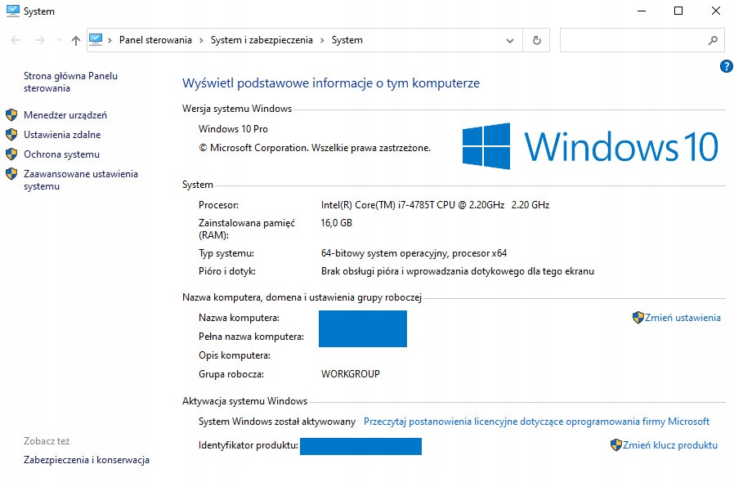Open System i zabezpieczenia breadcrumb
734x482 pixels.
point(262,40)
